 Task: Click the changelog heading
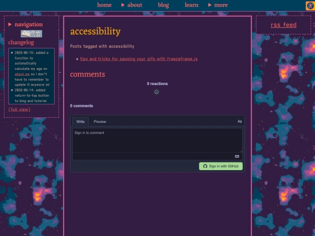[21, 43]
